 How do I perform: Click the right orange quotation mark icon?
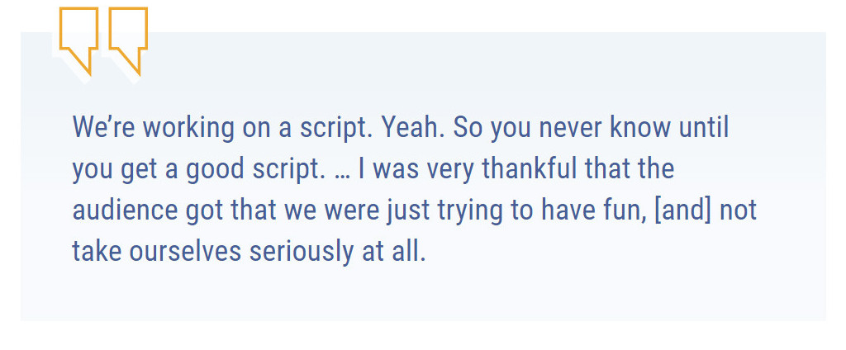pos(128,36)
